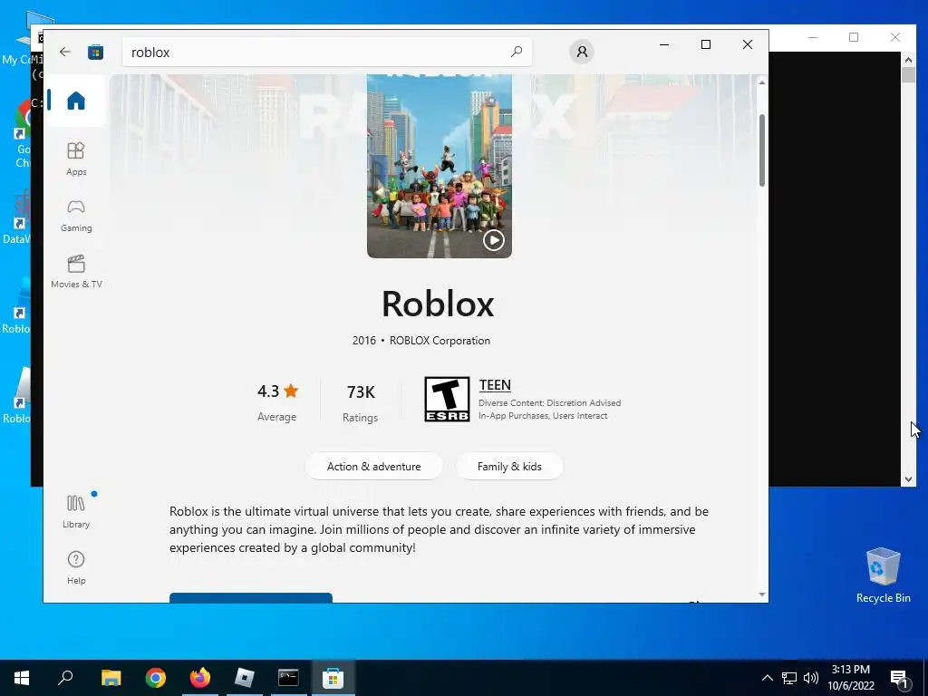Select the Recycle Bin desktop icon
928x696 pixels.
click(883, 575)
